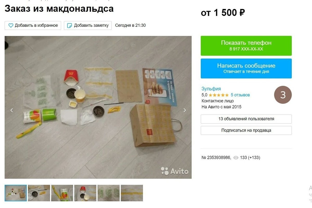The height and width of the screenshot is (208, 312).
Task: Click the Avito watermark logo on photo
Action: pyautogui.click(x=174, y=171)
